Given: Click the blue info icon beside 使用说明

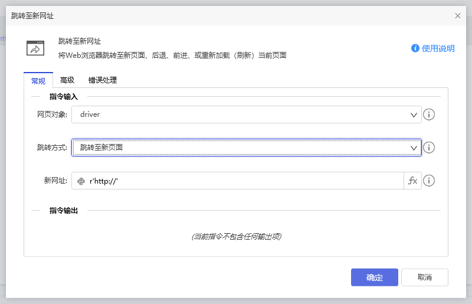Looking at the screenshot, I should pyautogui.click(x=415, y=48).
